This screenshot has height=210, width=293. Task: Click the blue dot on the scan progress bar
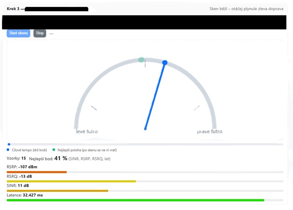pos(9,144)
